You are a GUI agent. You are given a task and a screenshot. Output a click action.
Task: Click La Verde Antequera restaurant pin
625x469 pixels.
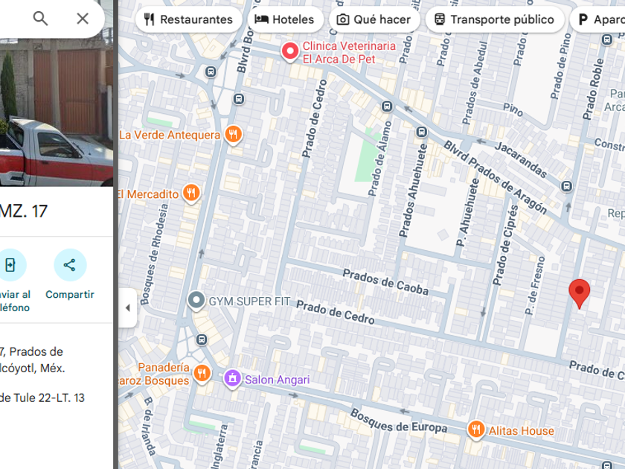(234, 135)
